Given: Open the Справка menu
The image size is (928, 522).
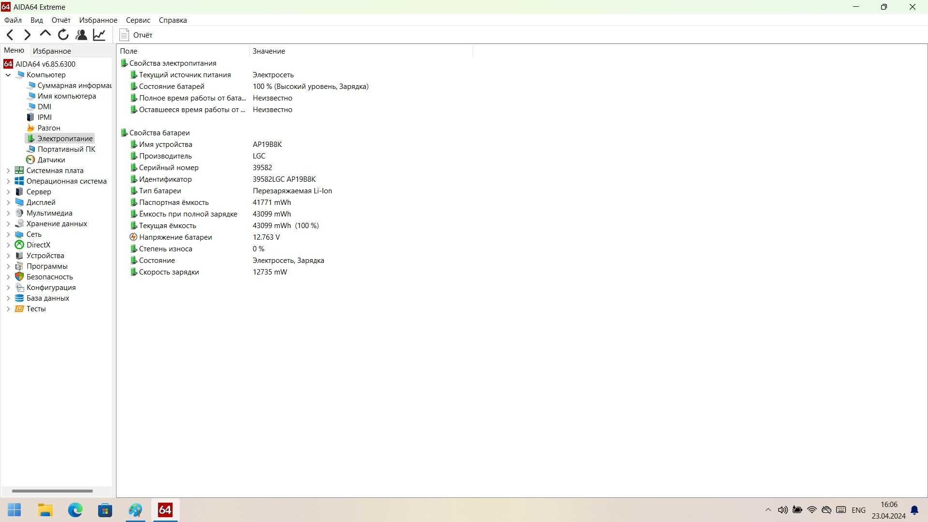Looking at the screenshot, I should 173,20.
